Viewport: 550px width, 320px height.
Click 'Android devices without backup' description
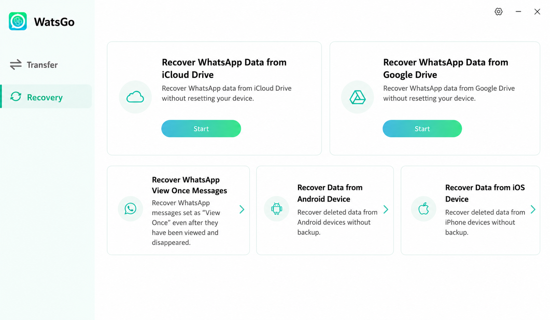pyautogui.click(x=337, y=222)
